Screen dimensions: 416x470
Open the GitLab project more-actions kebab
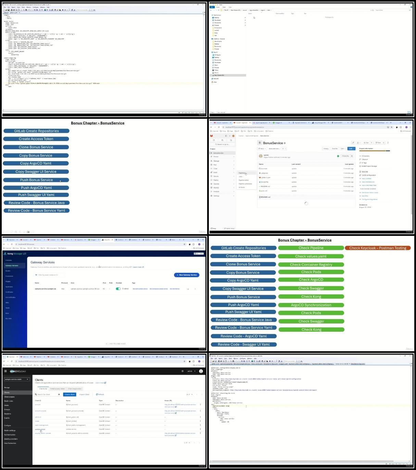pyautogui.click(x=388, y=143)
